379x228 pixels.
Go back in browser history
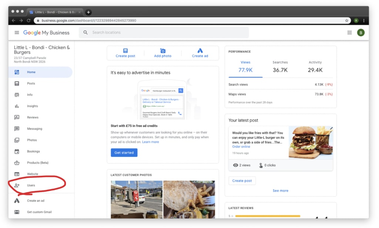[14, 20]
